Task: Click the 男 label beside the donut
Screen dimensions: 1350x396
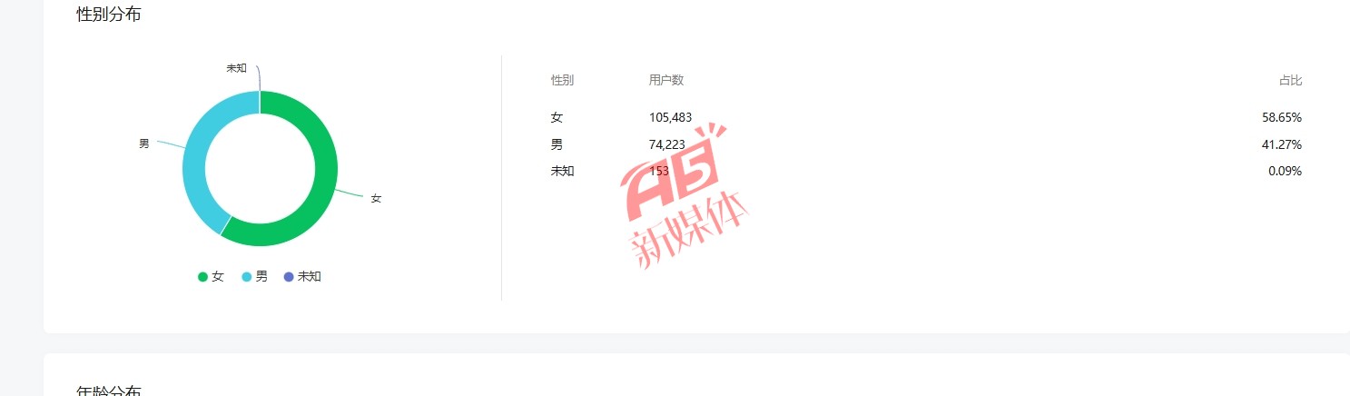Action: coord(143,144)
